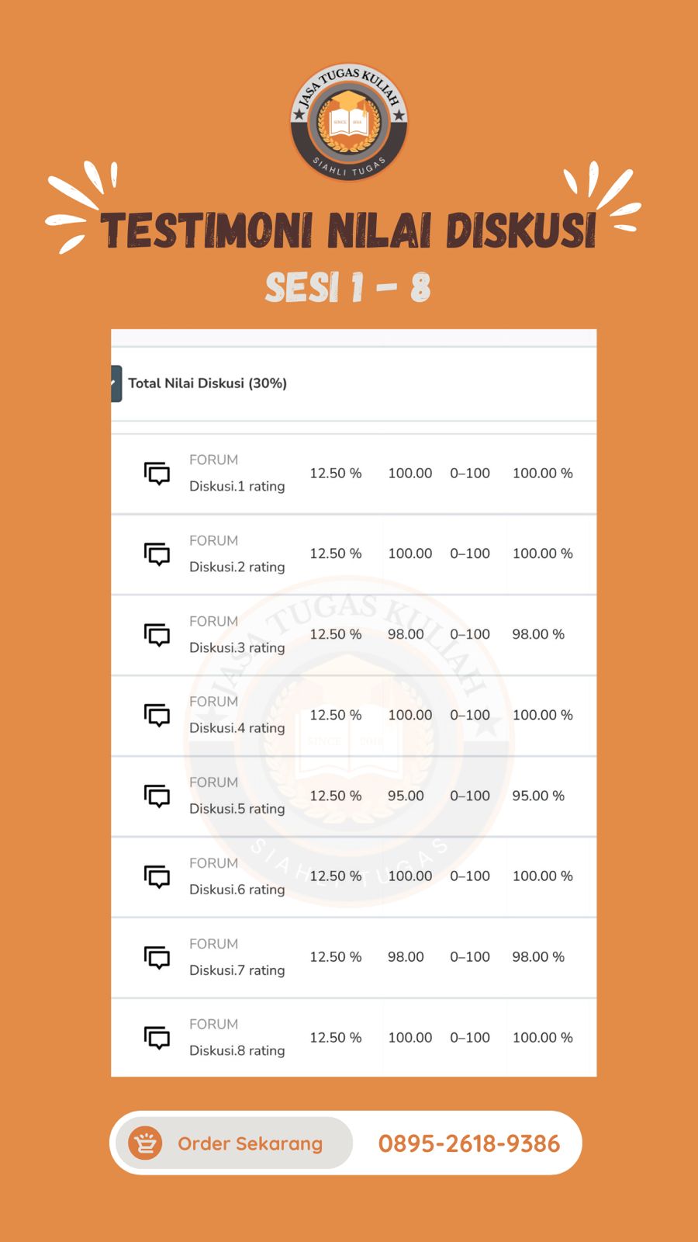Viewport: 698px width, 1242px height.
Task: Click the Diskusi.7 forum icon
Action: click(157, 958)
